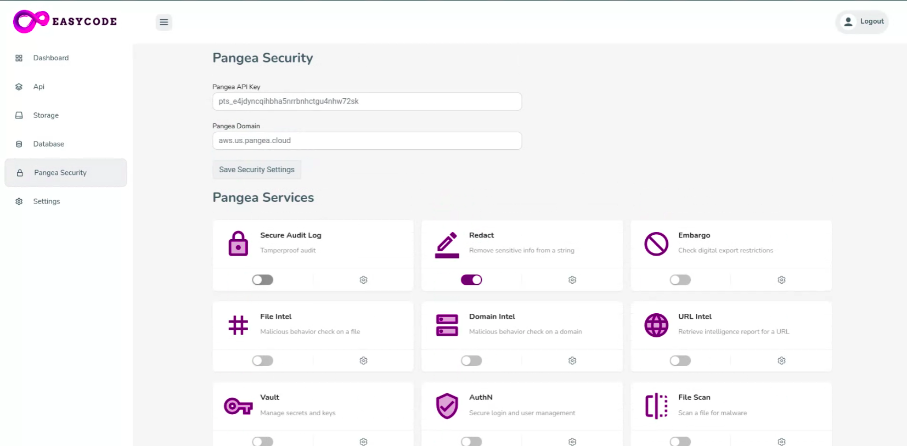The width and height of the screenshot is (907, 446).
Task: Click the Logout button
Action: click(862, 21)
